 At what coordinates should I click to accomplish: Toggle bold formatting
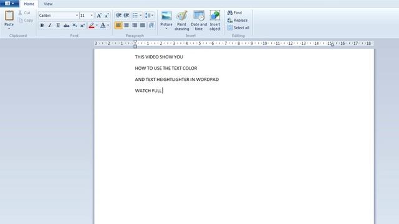point(42,26)
